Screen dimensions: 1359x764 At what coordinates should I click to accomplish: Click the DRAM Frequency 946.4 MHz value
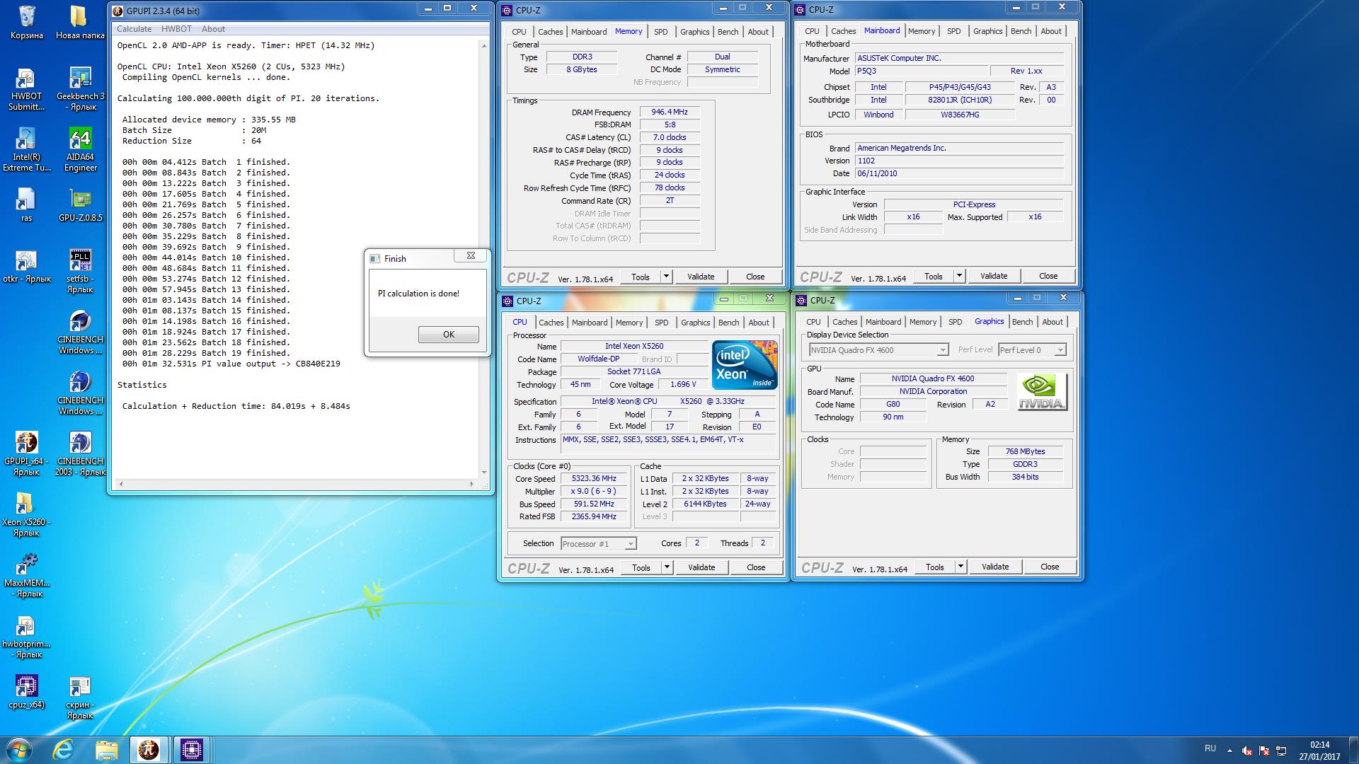coord(670,112)
